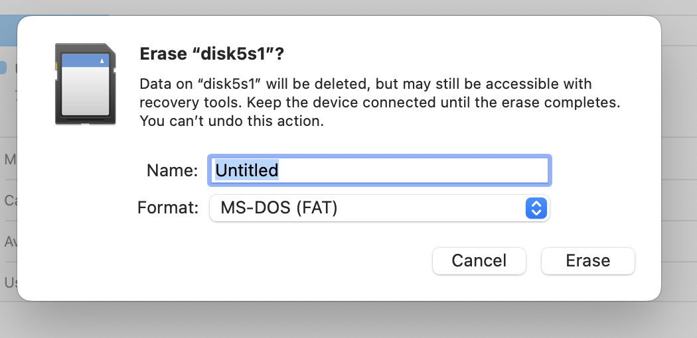
Task: Cancel the erase dialog
Action: [x=479, y=261]
